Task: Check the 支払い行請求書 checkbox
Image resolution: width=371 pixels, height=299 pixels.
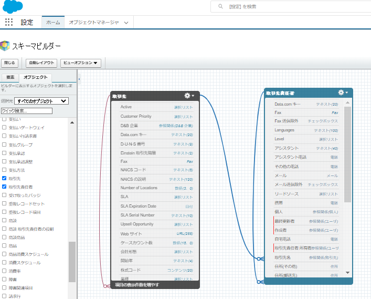Action: pos(4,136)
